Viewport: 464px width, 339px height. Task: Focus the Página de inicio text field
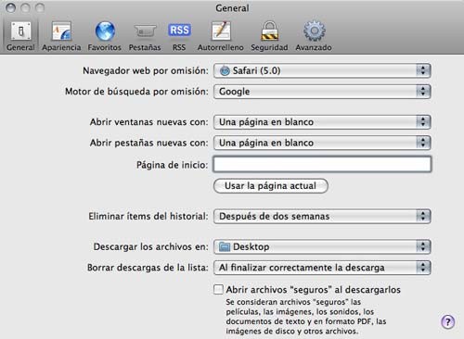pos(322,164)
